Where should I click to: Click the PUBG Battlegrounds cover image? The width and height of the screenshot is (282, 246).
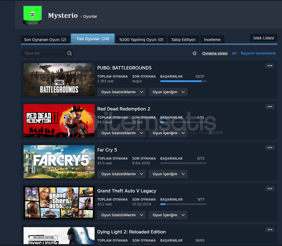click(59, 80)
